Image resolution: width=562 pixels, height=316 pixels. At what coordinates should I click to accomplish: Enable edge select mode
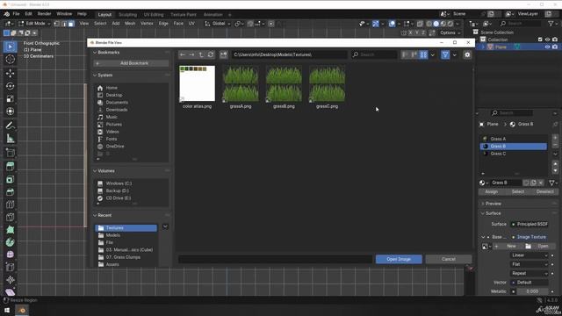[64, 24]
